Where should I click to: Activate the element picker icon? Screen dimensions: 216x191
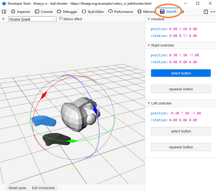(4, 12)
